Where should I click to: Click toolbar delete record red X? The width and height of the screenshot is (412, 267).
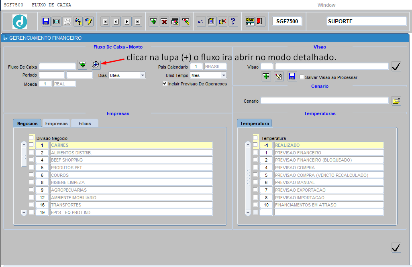[x=164, y=21]
